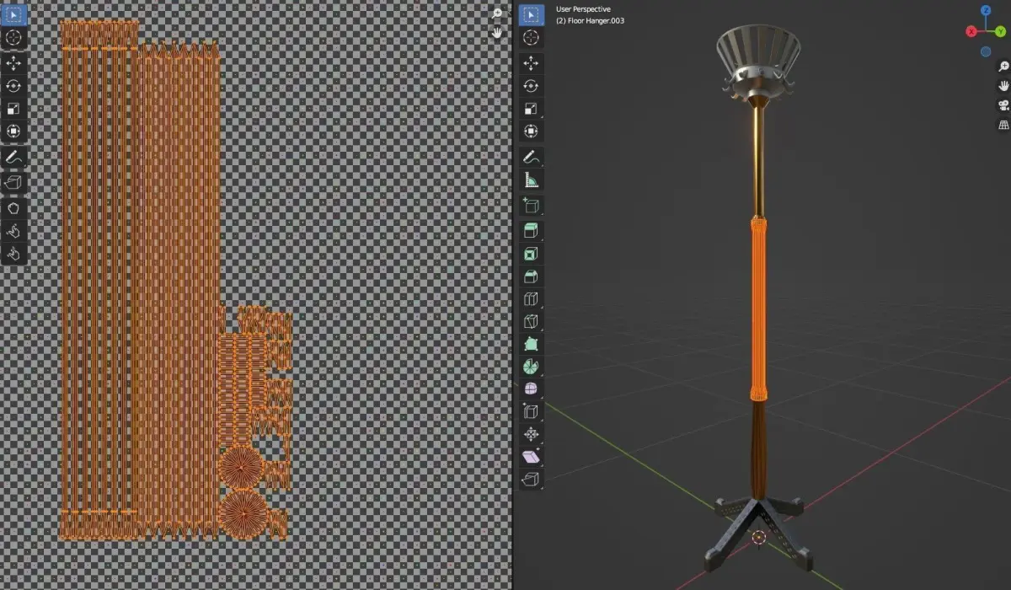The height and width of the screenshot is (590, 1011).
Task: Pick the Rotate tool in the UV editor
Action: [x=14, y=86]
